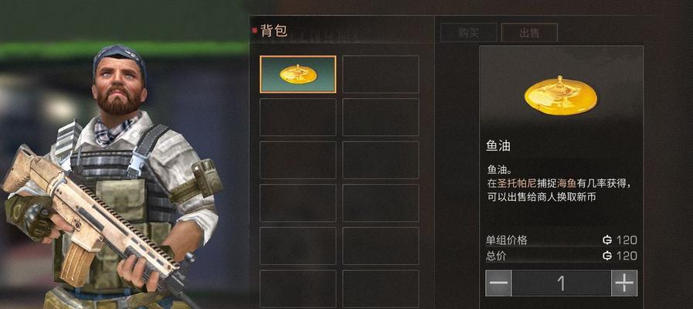The width and height of the screenshot is (693, 309).
Task: Select third-row left empty backpack slot
Action: 298,160
